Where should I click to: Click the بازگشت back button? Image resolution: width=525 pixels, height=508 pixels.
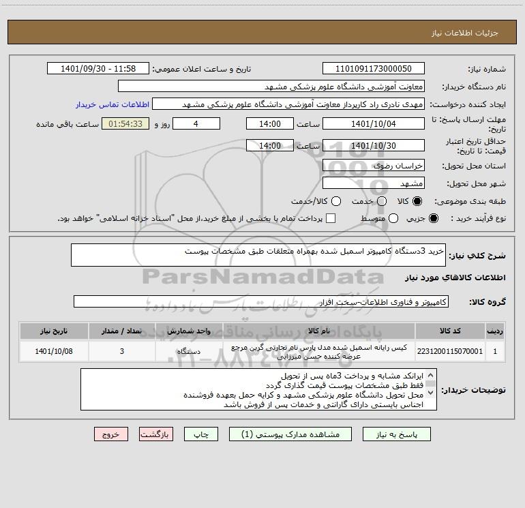pos(156,434)
